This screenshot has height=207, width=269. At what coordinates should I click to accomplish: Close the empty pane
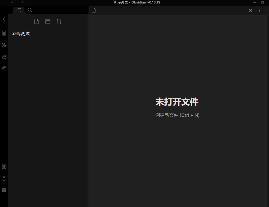250,10
